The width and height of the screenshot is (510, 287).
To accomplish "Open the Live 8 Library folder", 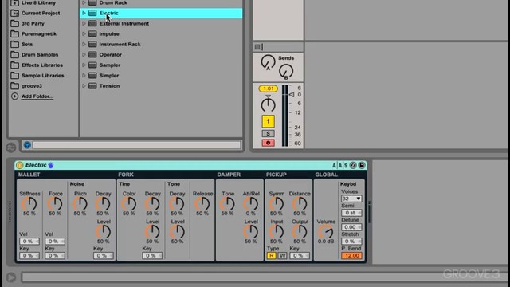I will click(x=33, y=3).
